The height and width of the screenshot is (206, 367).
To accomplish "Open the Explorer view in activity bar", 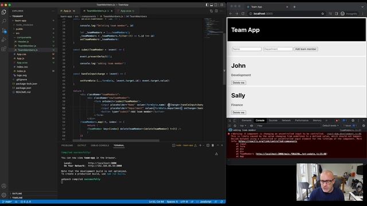I will pos(4,11).
